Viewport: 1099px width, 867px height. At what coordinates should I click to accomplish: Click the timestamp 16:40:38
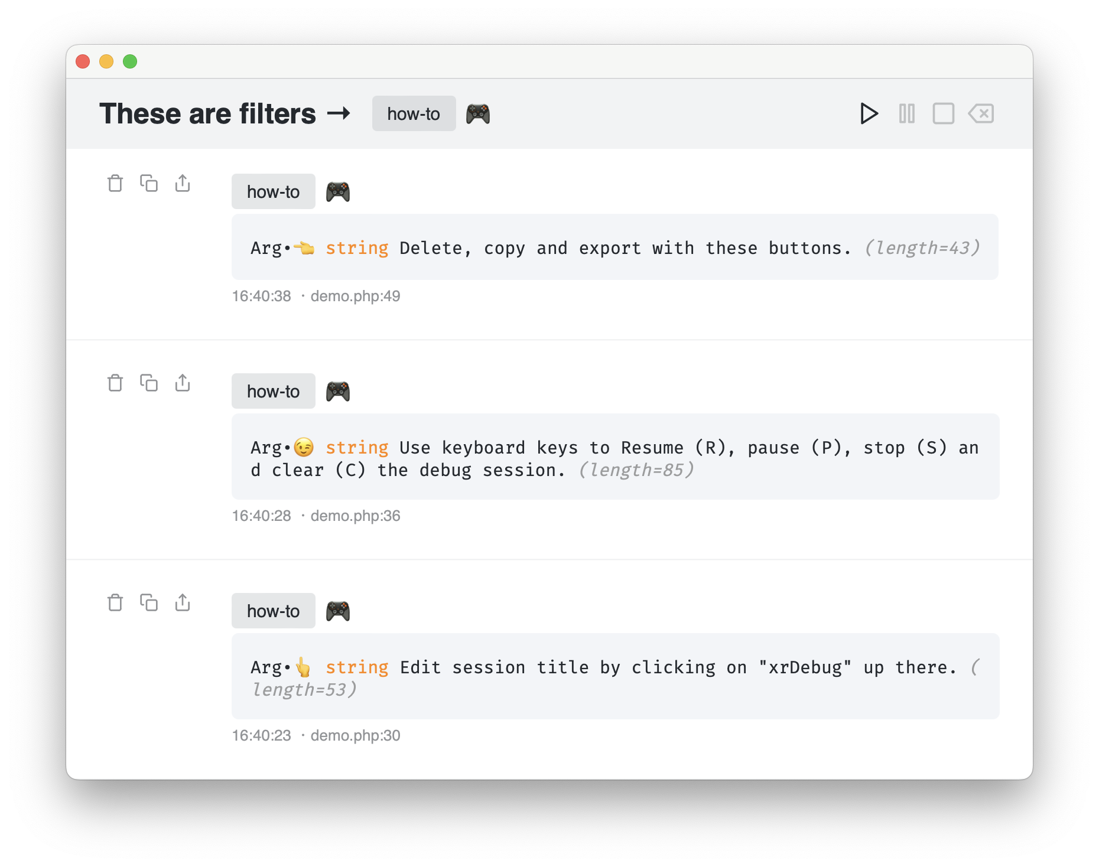[x=261, y=296]
